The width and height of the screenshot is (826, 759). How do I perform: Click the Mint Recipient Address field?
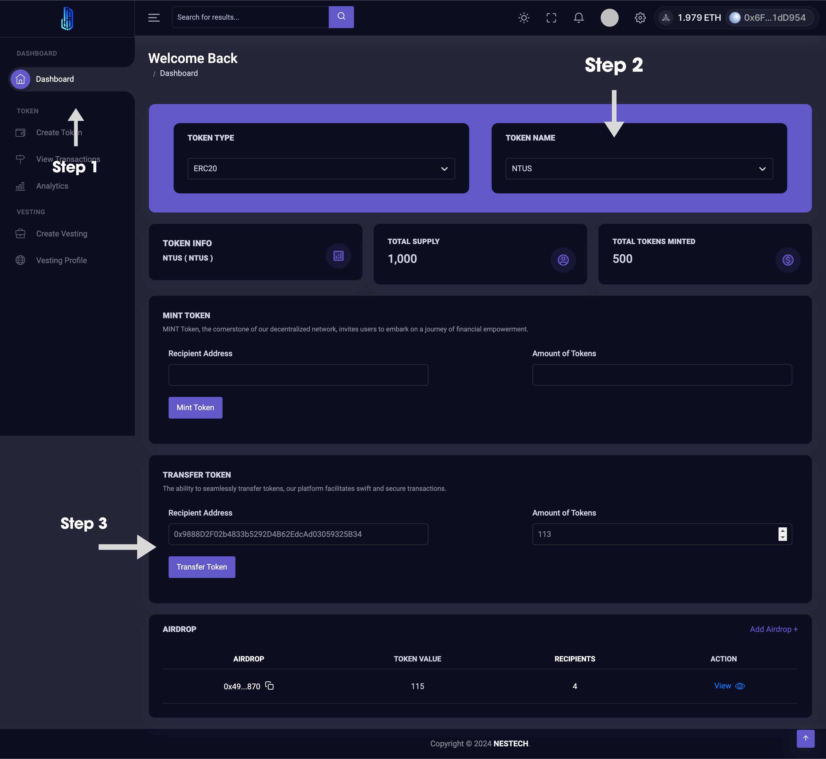pyautogui.click(x=298, y=375)
